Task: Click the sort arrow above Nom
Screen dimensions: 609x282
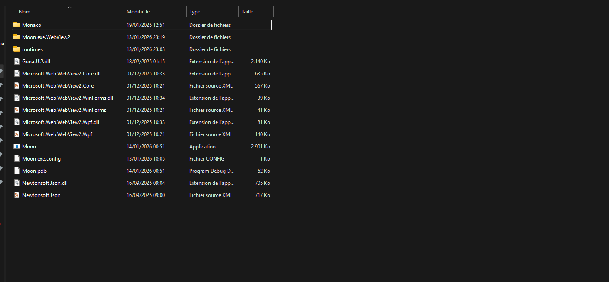Action: 70,7
